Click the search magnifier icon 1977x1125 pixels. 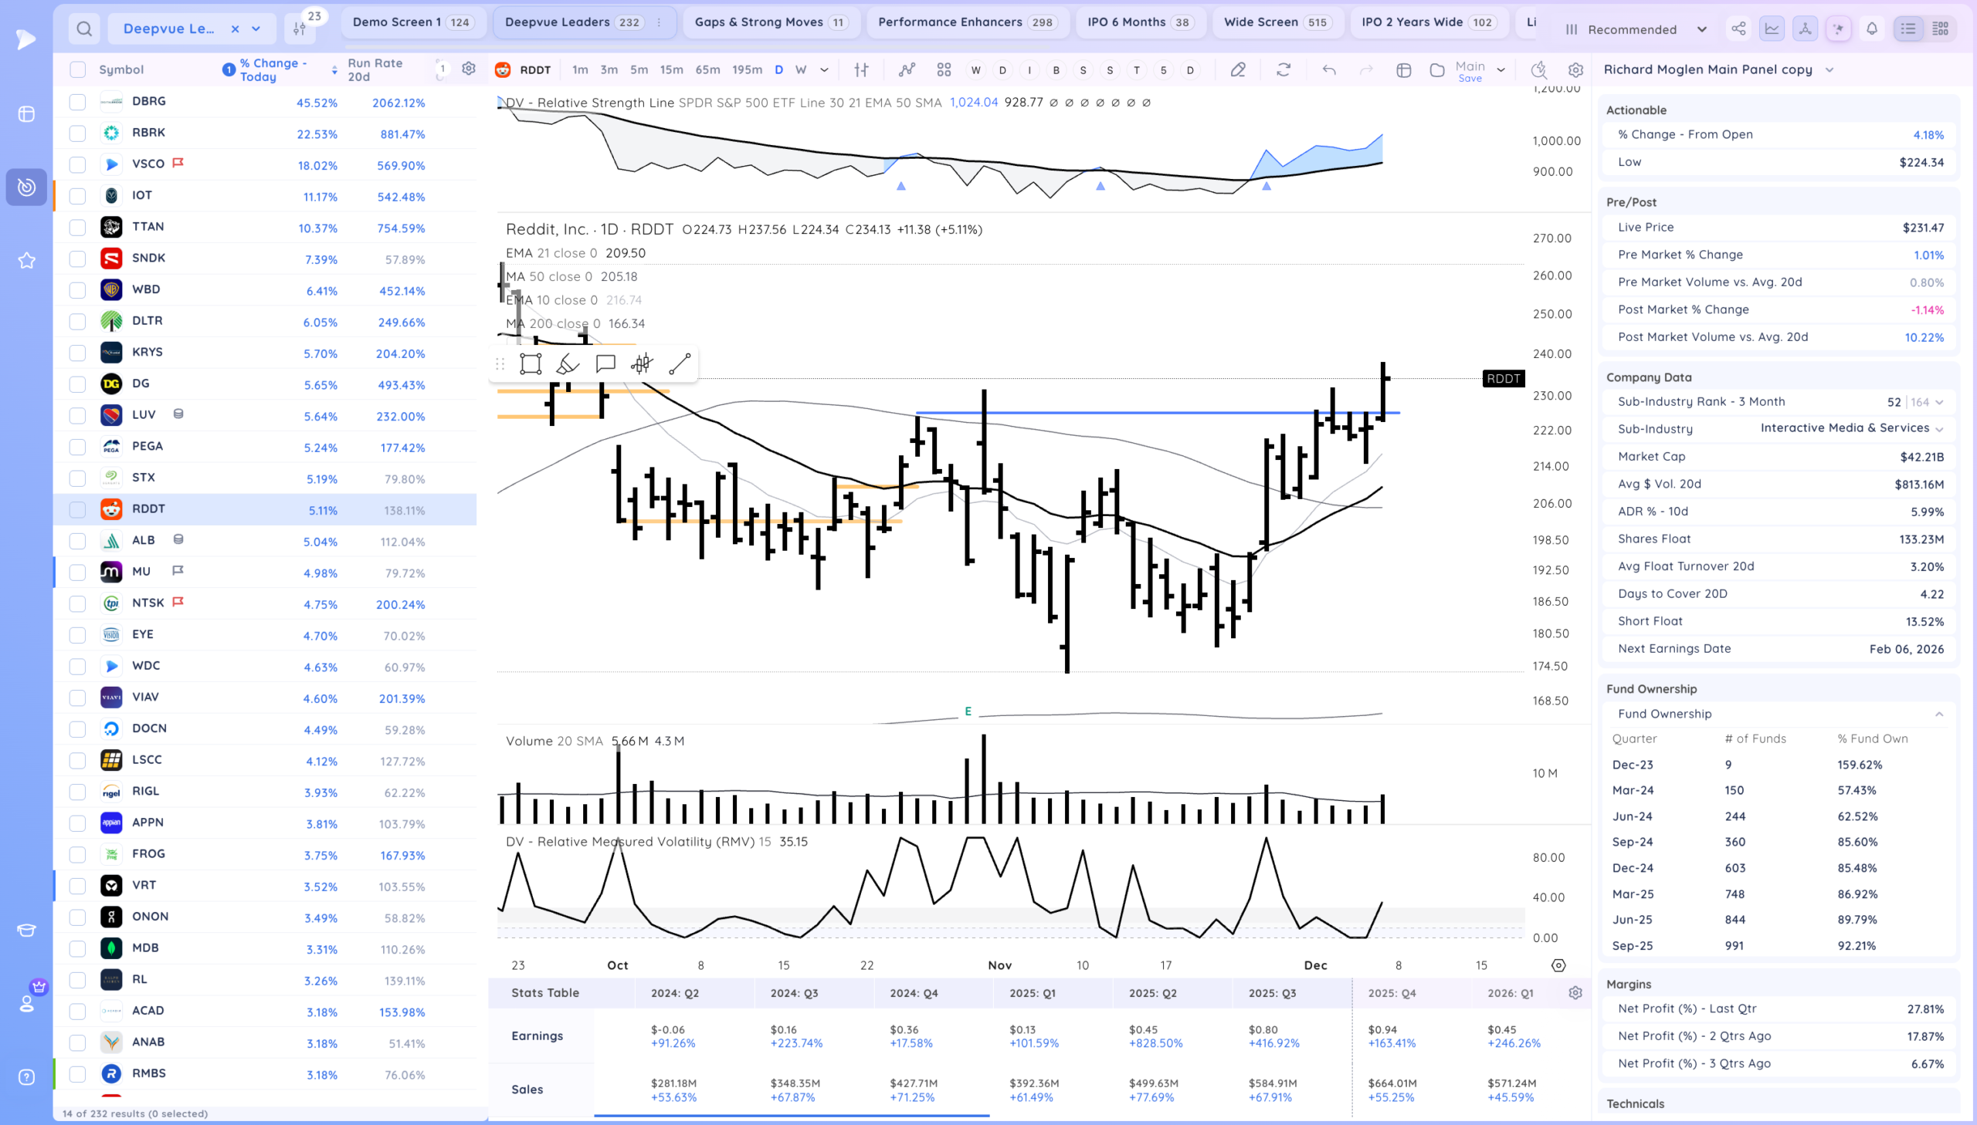tap(84, 29)
